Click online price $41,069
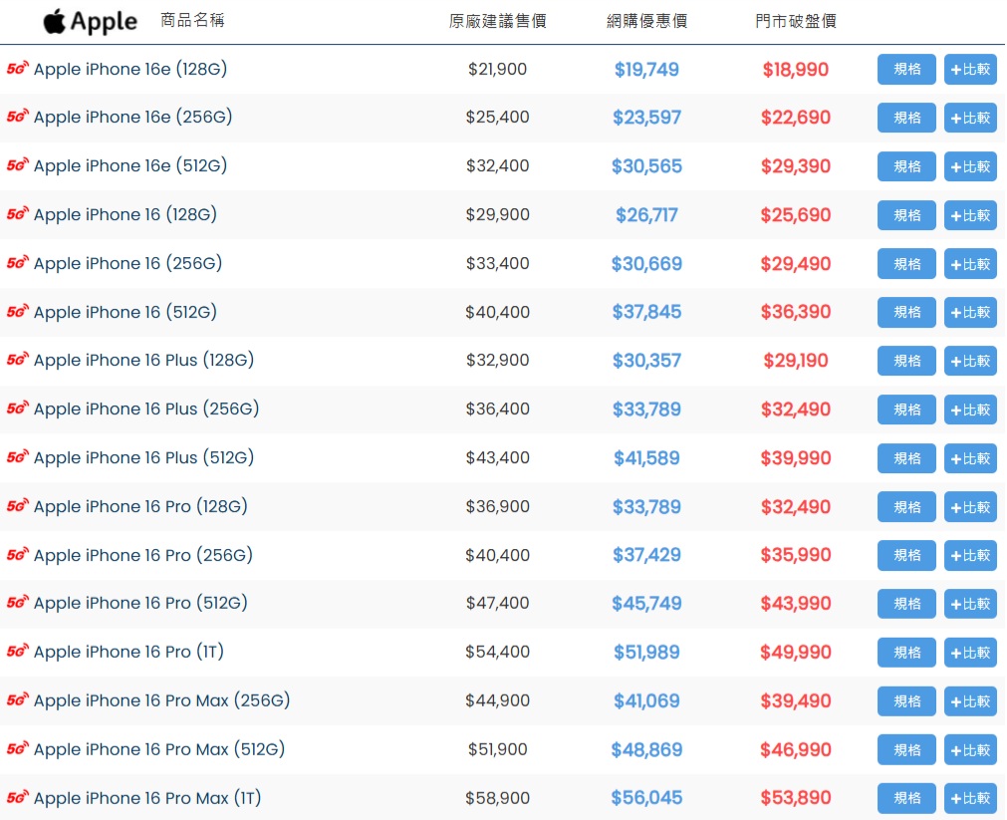The height and width of the screenshot is (820, 1007). (x=646, y=701)
